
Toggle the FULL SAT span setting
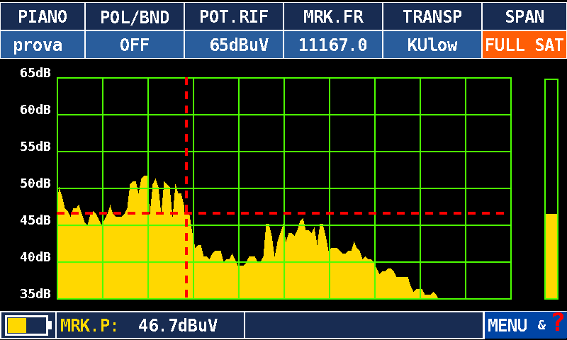524,45
